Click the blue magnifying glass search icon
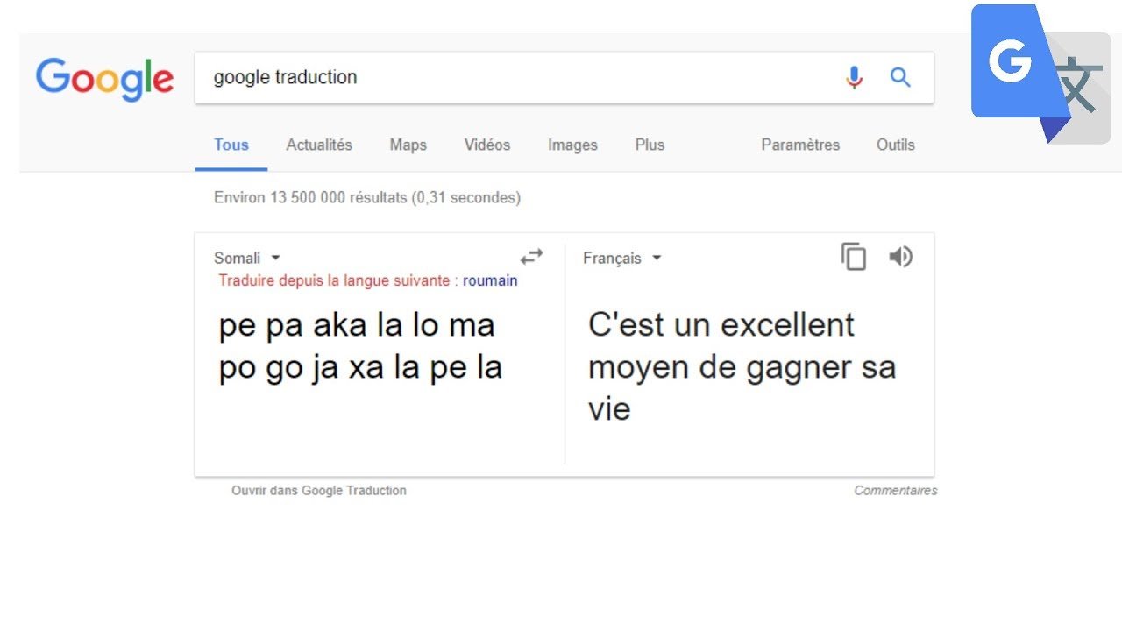 pyautogui.click(x=900, y=77)
